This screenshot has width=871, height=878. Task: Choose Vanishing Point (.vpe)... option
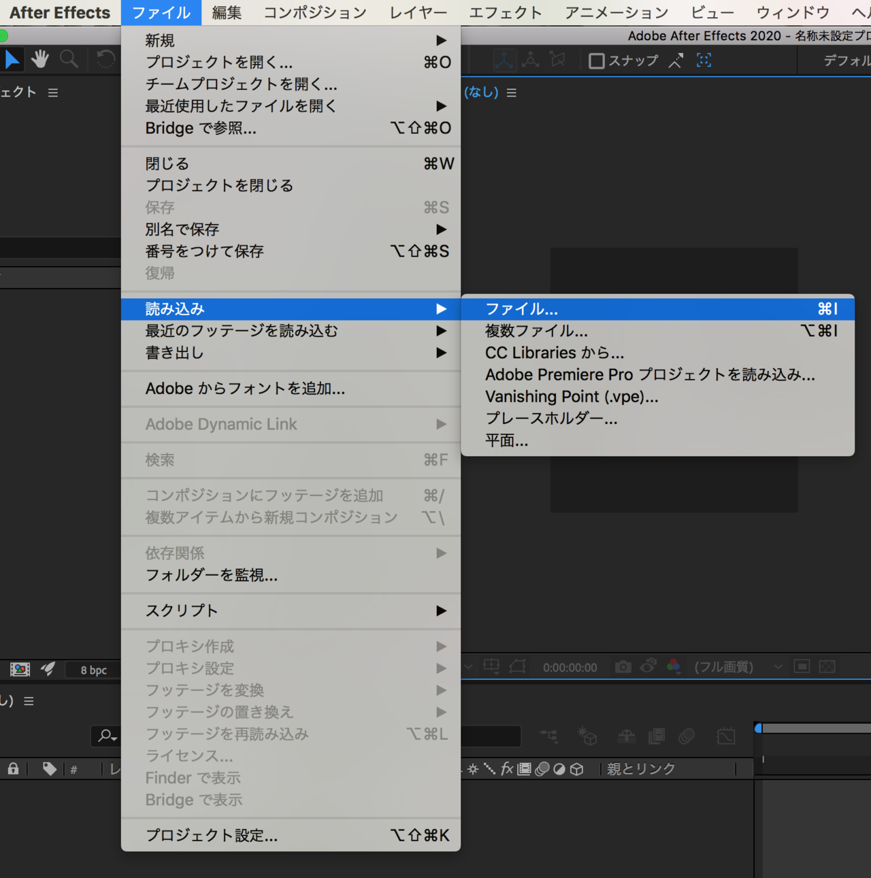tap(658, 396)
